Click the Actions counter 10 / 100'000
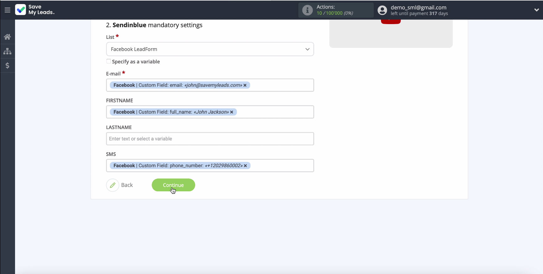543x274 pixels. point(335,13)
